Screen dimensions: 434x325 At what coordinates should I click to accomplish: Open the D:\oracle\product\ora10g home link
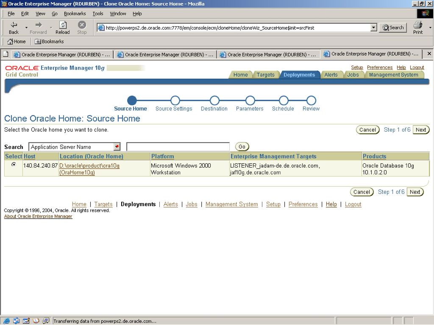coord(89,169)
